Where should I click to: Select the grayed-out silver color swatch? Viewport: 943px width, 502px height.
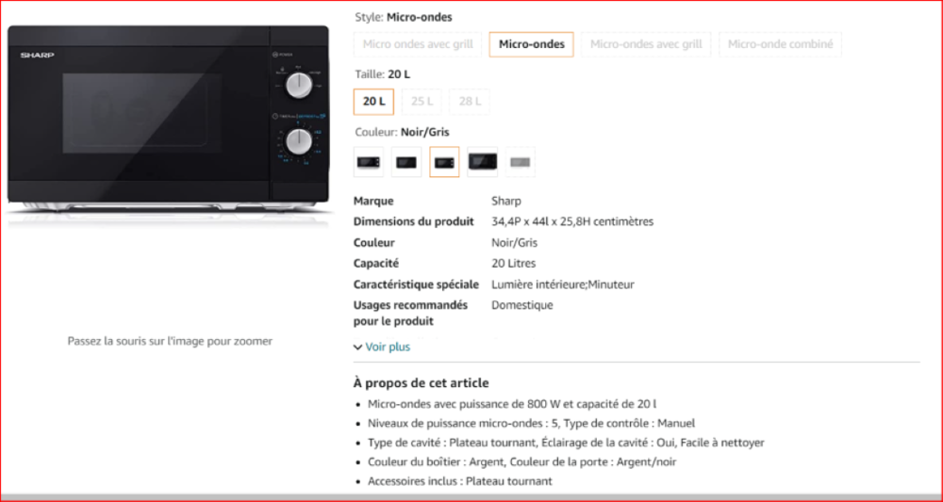(x=521, y=162)
